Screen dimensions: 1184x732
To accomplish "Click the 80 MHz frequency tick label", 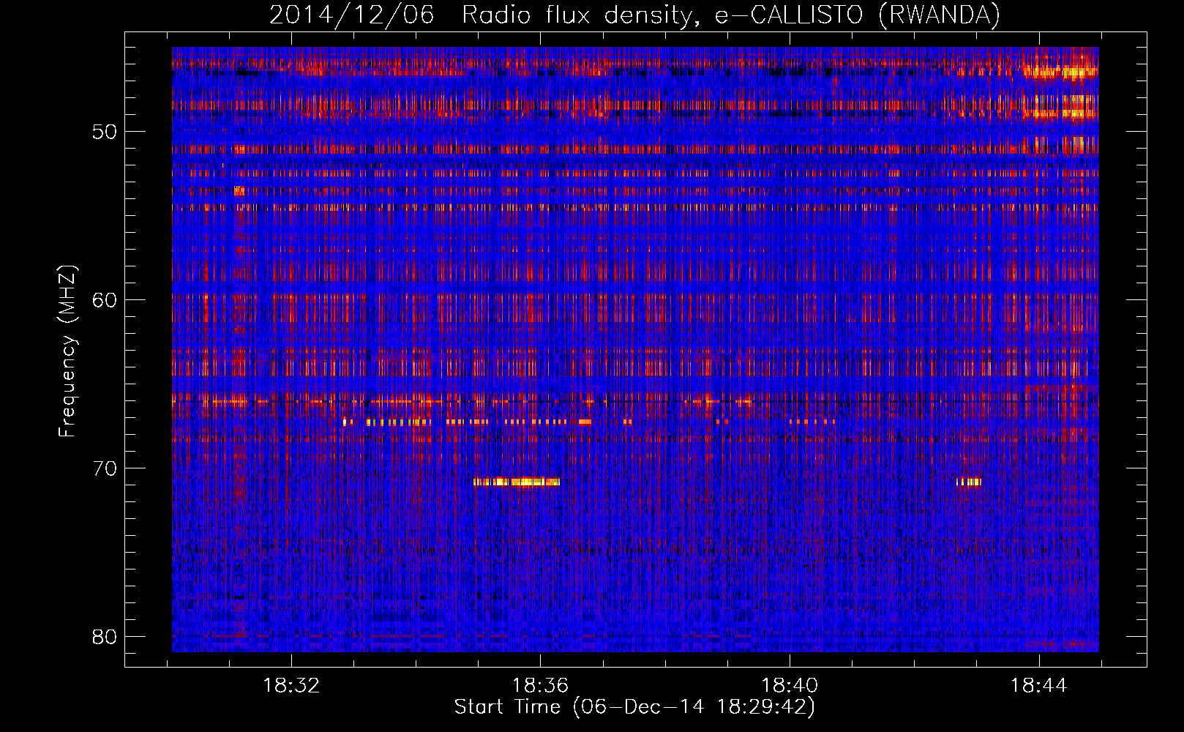I will 105,636.
